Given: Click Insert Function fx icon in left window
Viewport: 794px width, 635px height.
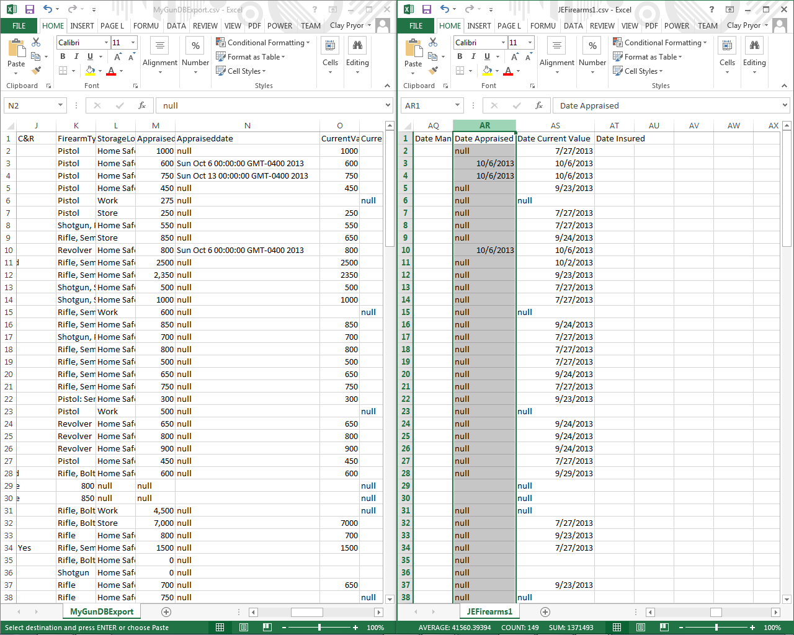Looking at the screenshot, I should 142,105.
